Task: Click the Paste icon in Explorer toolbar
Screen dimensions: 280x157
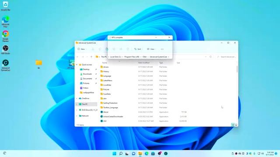Action: [107, 49]
